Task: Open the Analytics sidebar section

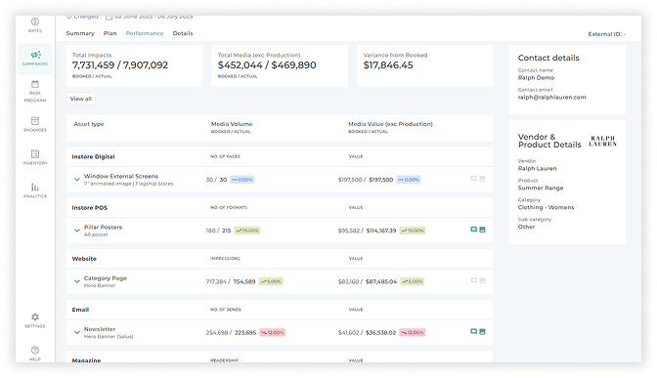Action: 35,190
